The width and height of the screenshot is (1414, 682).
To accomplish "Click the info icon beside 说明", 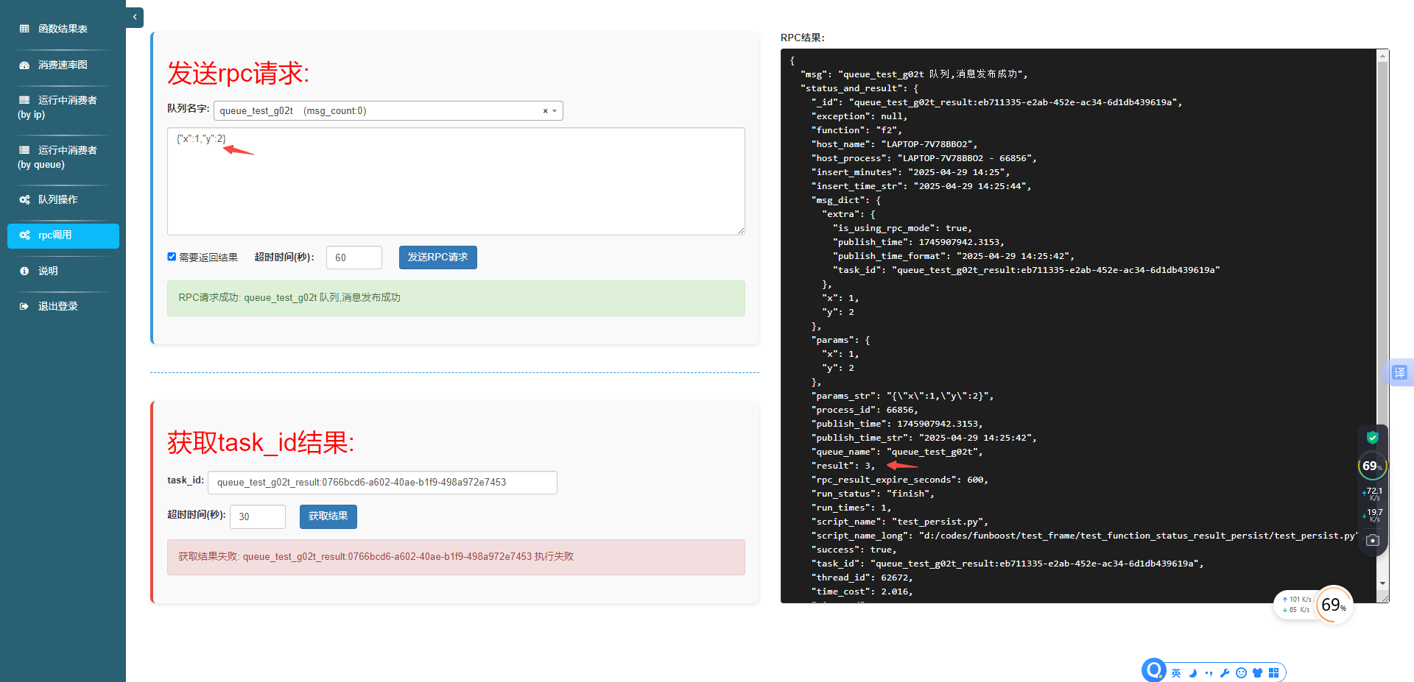I will point(24,271).
